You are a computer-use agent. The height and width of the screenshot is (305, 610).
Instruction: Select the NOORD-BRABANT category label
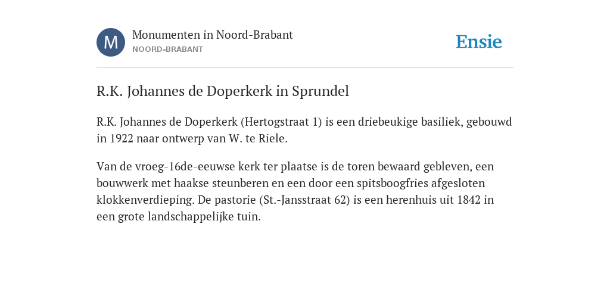[x=167, y=49]
